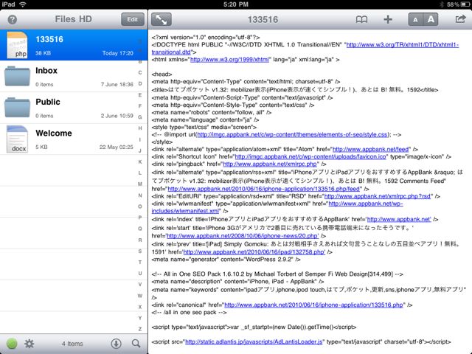472x354 pixels.
Task: Decrease font size with small A
Action: [x=415, y=20]
